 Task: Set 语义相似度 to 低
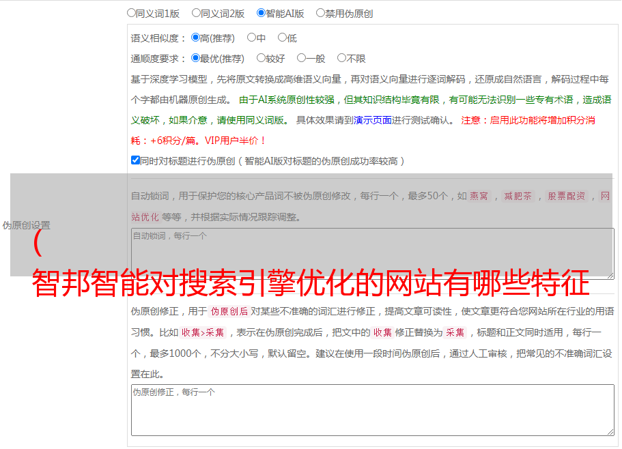(x=282, y=38)
